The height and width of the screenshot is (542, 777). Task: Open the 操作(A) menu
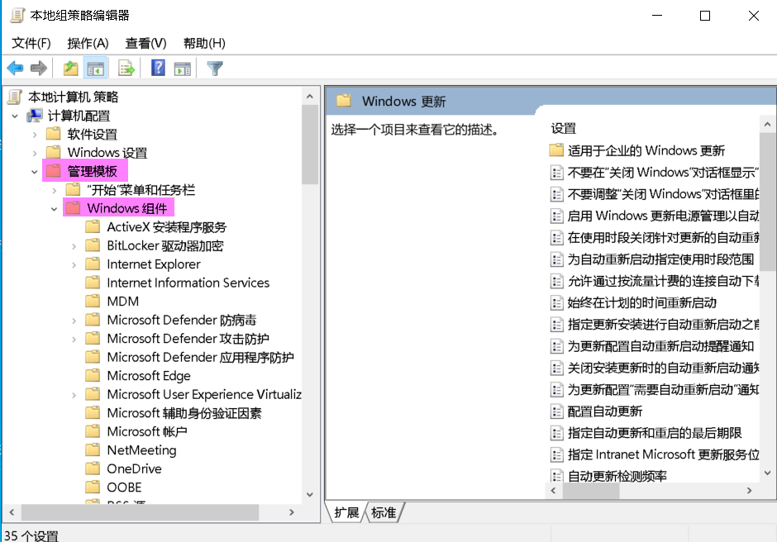click(88, 43)
